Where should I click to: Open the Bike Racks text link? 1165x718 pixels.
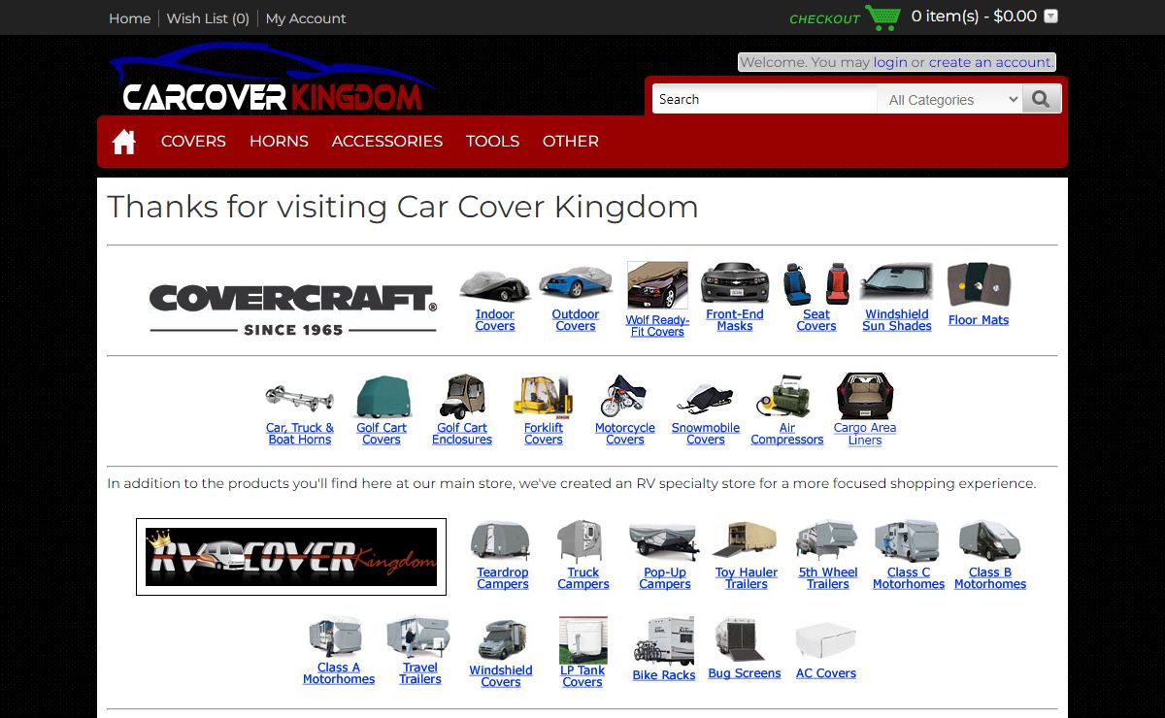(x=664, y=675)
